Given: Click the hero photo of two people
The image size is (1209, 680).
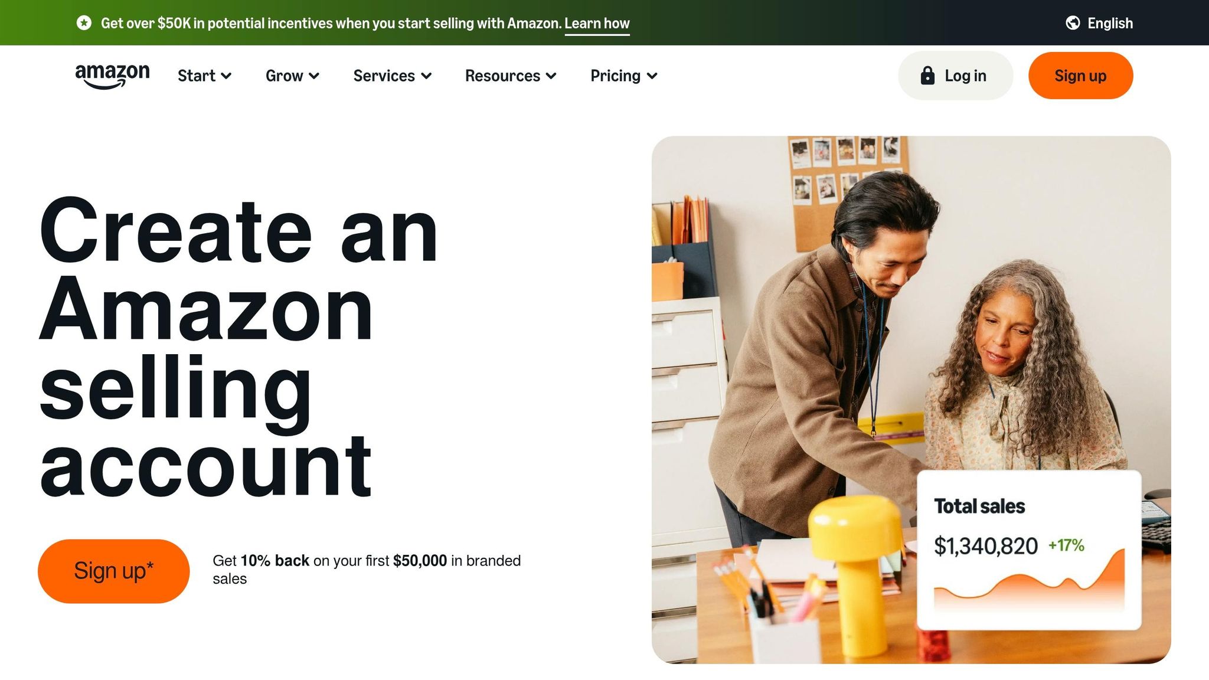Looking at the screenshot, I should 911,400.
